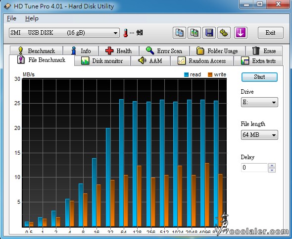This screenshot has width=292, height=239.
Task: Click the File length label
Action: pos(253,124)
